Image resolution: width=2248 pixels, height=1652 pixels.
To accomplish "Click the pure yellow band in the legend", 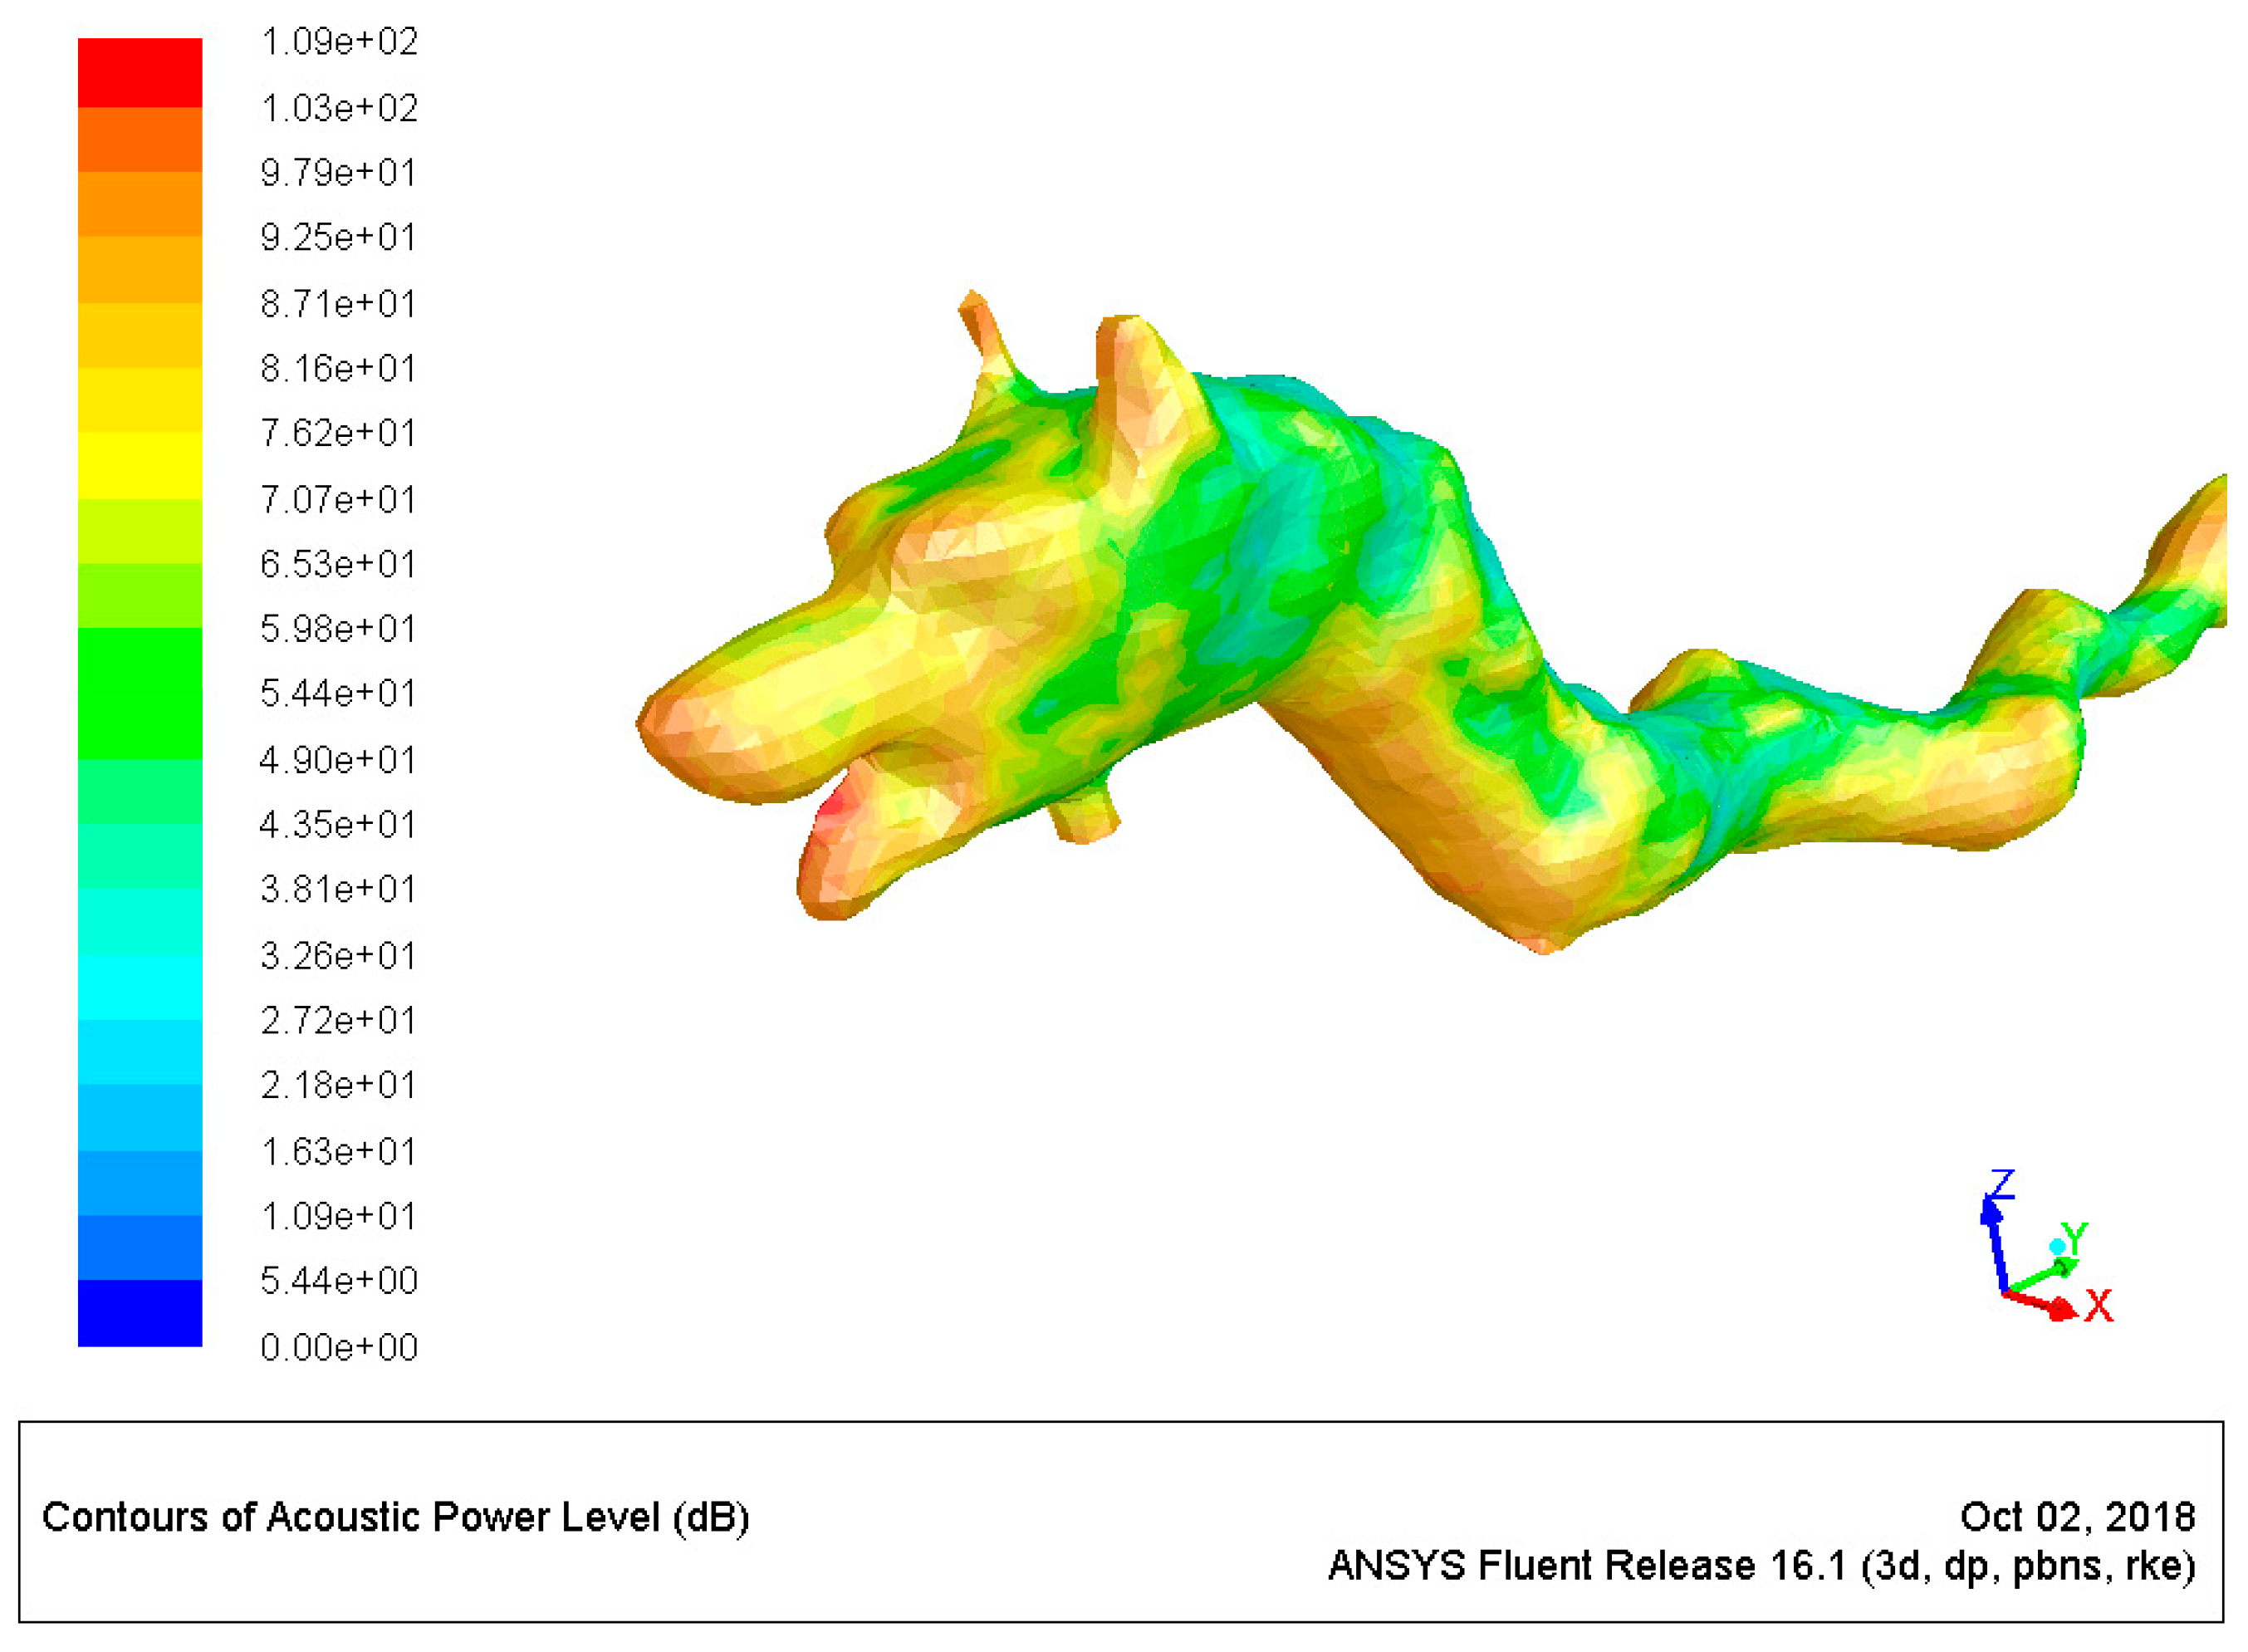I will click(x=140, y=465).
